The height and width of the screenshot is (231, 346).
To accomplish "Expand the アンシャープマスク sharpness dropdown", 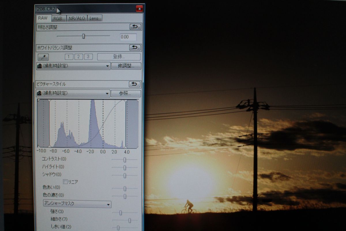I will coord(77,204).
